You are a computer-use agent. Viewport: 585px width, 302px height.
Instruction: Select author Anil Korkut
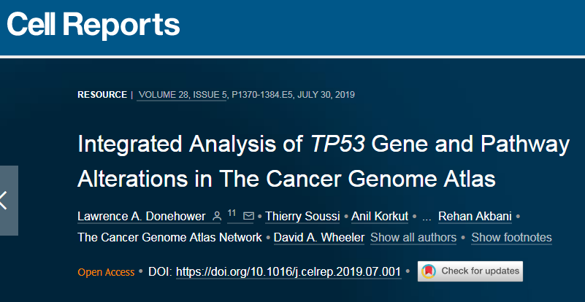click(x=380, y=216)
